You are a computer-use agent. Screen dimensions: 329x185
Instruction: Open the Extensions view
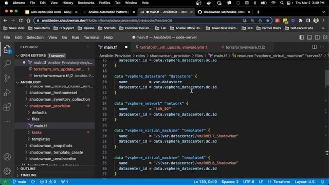7,107
